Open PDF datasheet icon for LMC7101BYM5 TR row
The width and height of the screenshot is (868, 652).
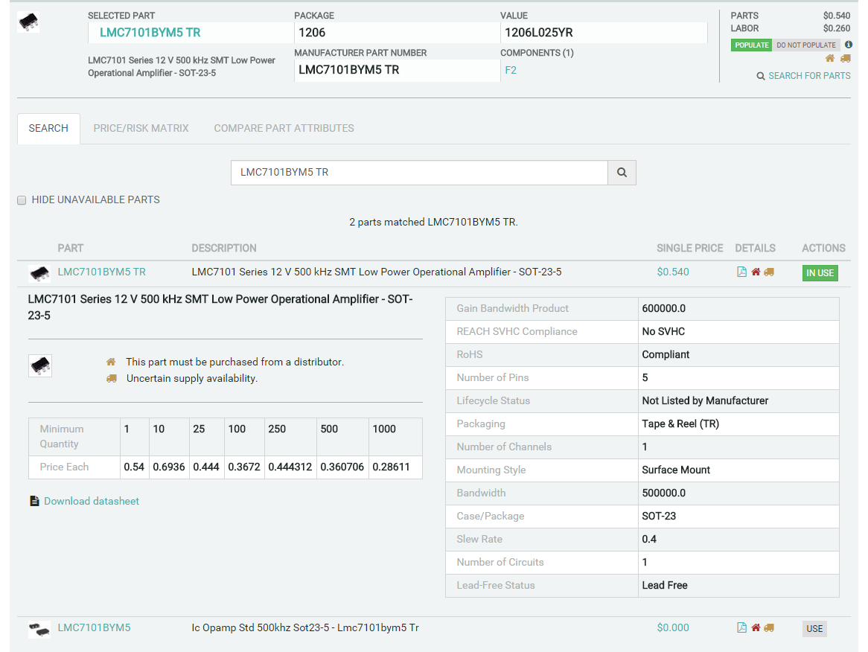point(741,272)
